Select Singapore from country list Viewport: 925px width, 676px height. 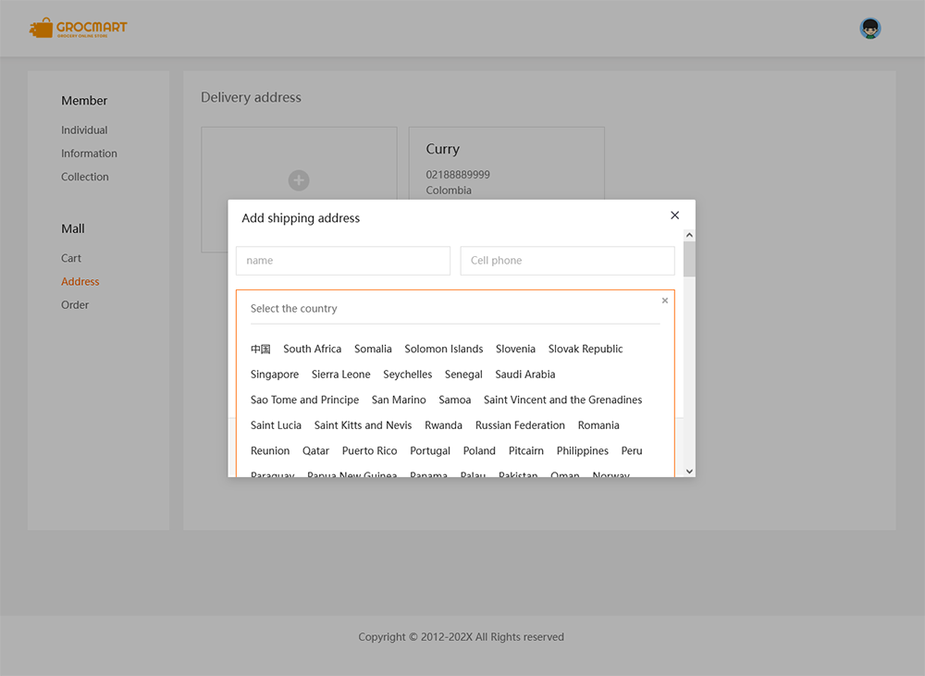pyautogui.click(x=274, y=375)
